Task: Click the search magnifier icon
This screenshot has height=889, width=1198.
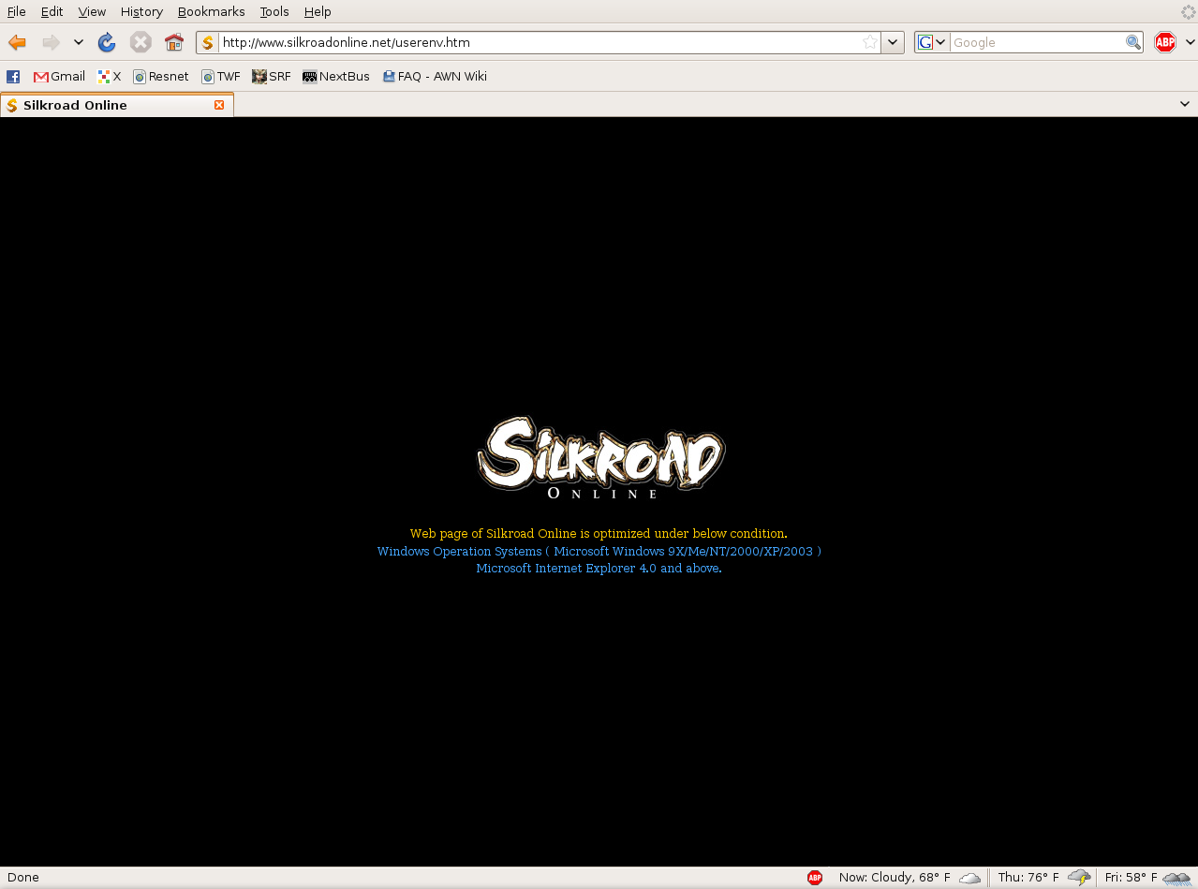Action: (x=1132, y=42)
